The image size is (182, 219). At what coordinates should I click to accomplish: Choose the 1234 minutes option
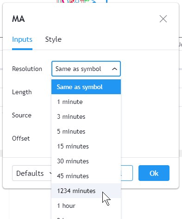click(86, 191)
